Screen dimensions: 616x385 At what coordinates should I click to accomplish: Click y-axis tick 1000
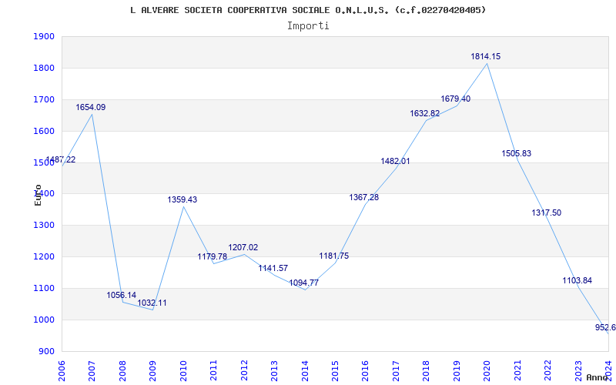[x=43, y=320]
